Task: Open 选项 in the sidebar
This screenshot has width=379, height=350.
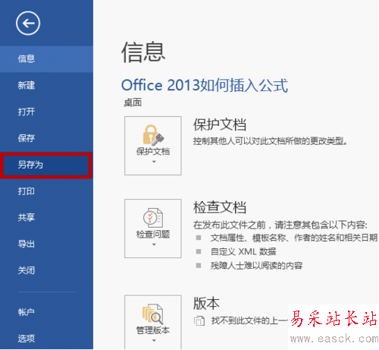Action: pos(46,339)
